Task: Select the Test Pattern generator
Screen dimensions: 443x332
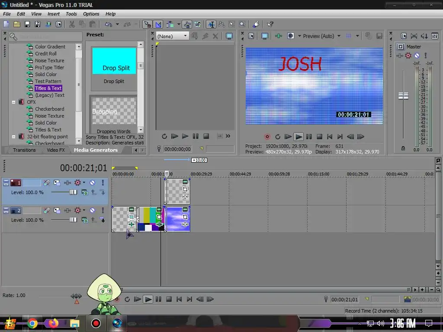Action: pos(48,81)
